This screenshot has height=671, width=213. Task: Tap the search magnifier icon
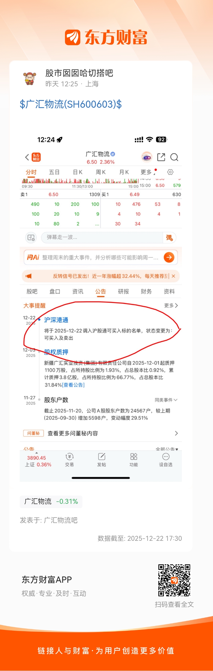click(x=174, y=157)
